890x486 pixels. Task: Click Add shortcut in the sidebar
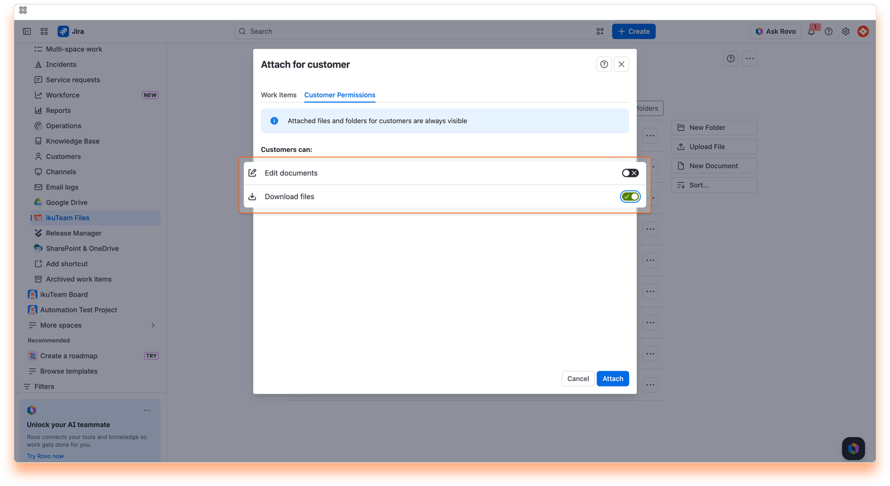pos(96,264)
